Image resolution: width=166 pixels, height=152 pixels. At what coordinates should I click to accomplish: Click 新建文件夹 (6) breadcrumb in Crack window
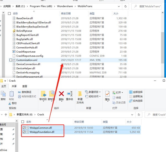tap(24, 115)
